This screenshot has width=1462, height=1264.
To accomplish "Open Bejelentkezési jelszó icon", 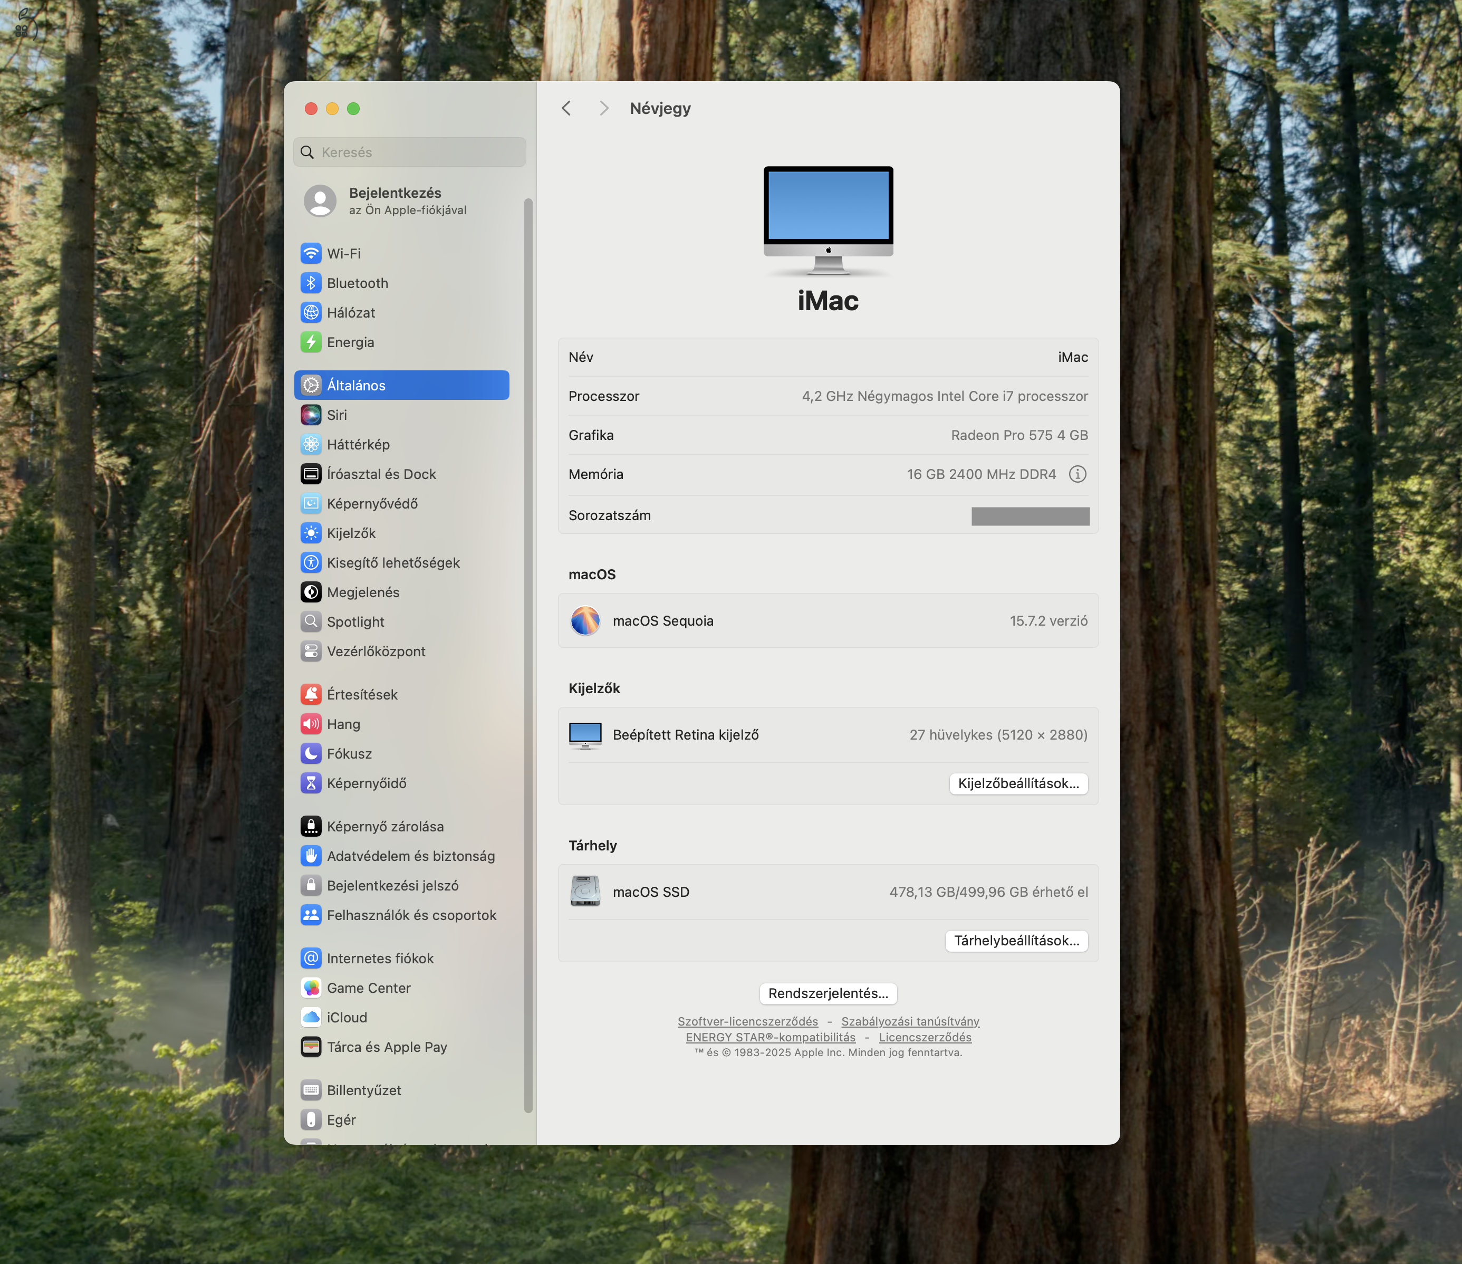I will coord(311,886).
